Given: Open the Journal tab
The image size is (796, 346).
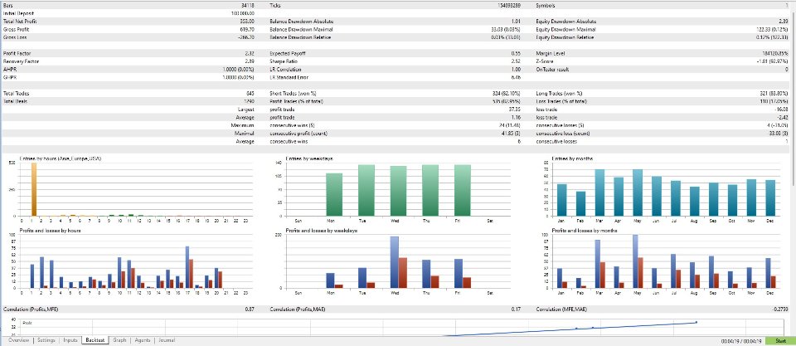Looking at the screenshot, I should coord(167,340).
